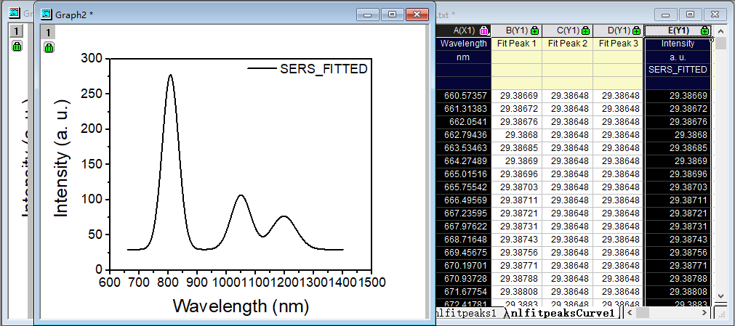
Task: Click green lock icon on column D(Y1)
Action: point(636,31)
